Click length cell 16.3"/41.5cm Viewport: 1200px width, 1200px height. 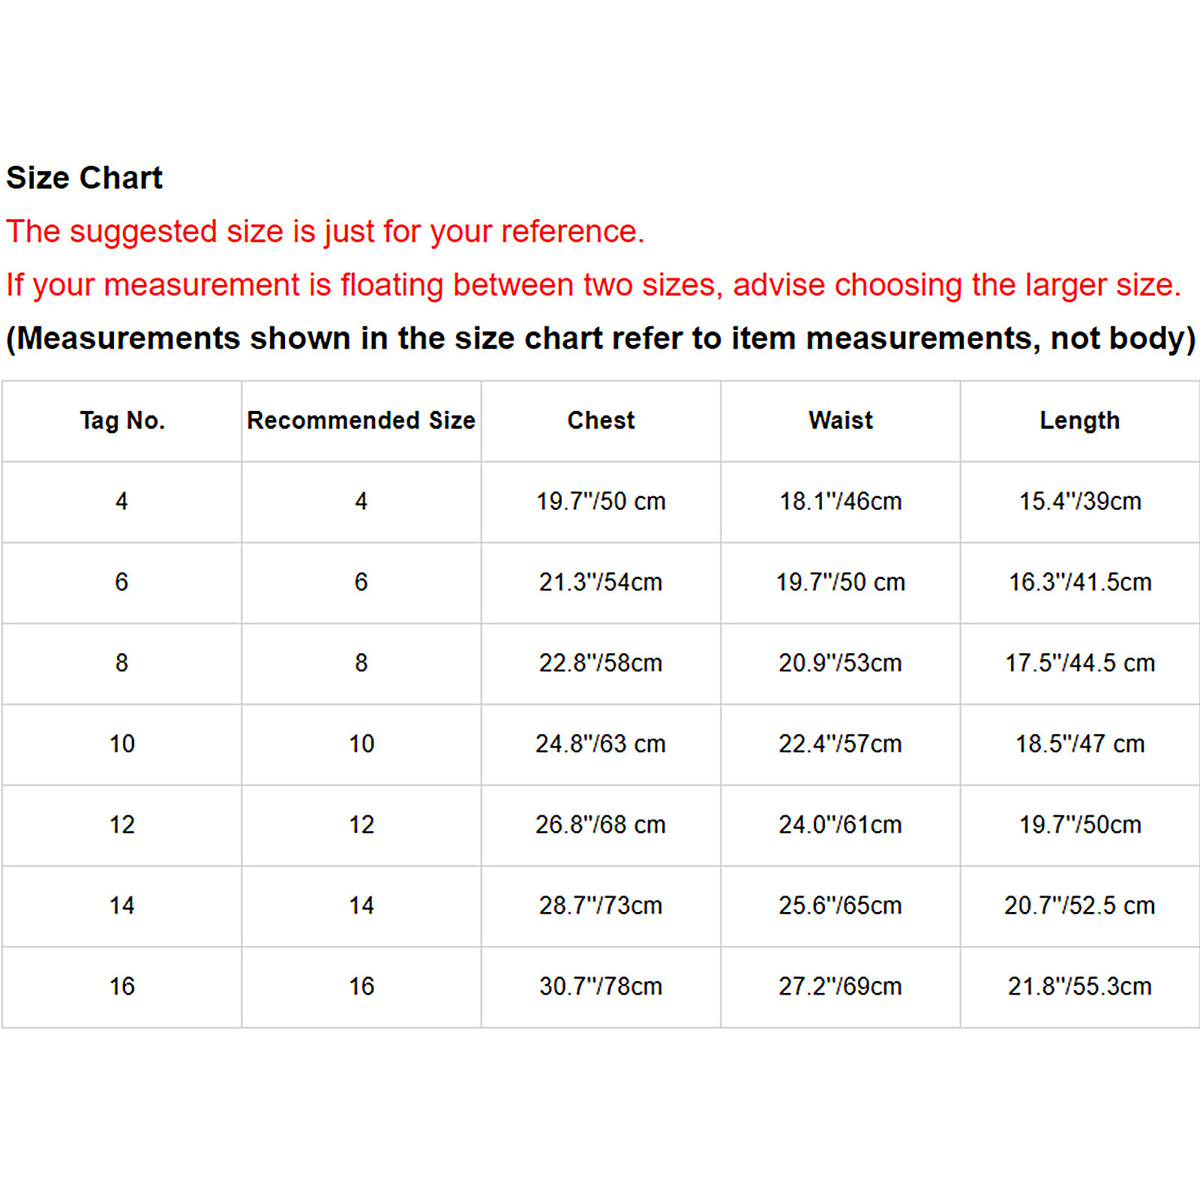click(1080, 582)
